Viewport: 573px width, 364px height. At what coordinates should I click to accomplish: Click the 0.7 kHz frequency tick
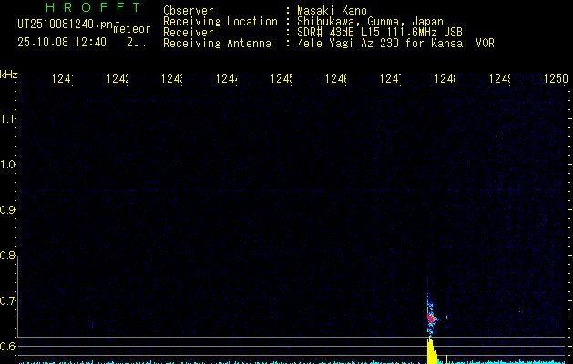point(9,301)
